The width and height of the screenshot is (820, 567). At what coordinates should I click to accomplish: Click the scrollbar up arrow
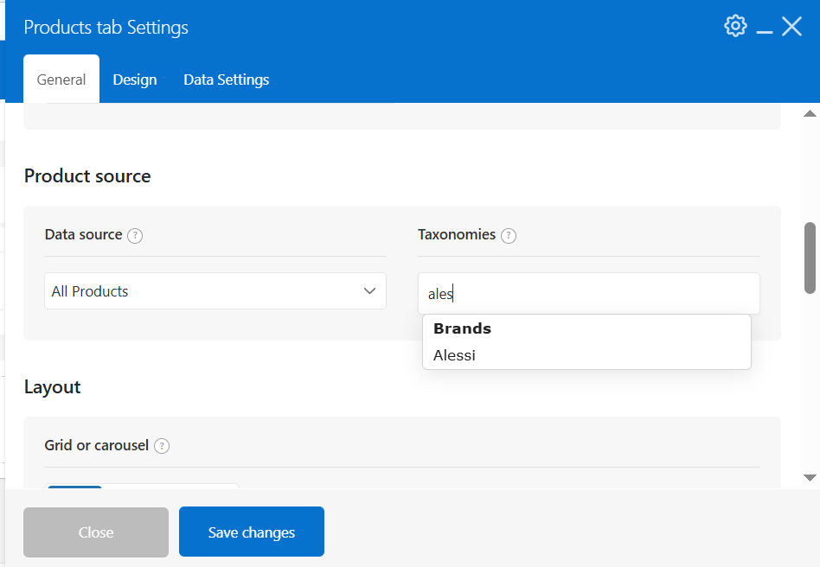click(x=810, y=113)
